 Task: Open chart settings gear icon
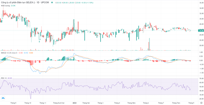(x=201, y=103)
